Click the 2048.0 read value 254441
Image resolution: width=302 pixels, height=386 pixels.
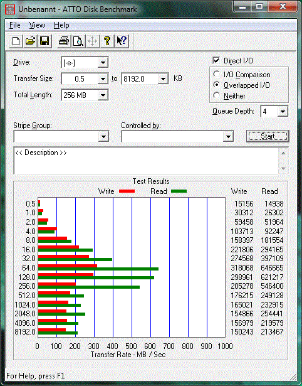click(273, 314)
